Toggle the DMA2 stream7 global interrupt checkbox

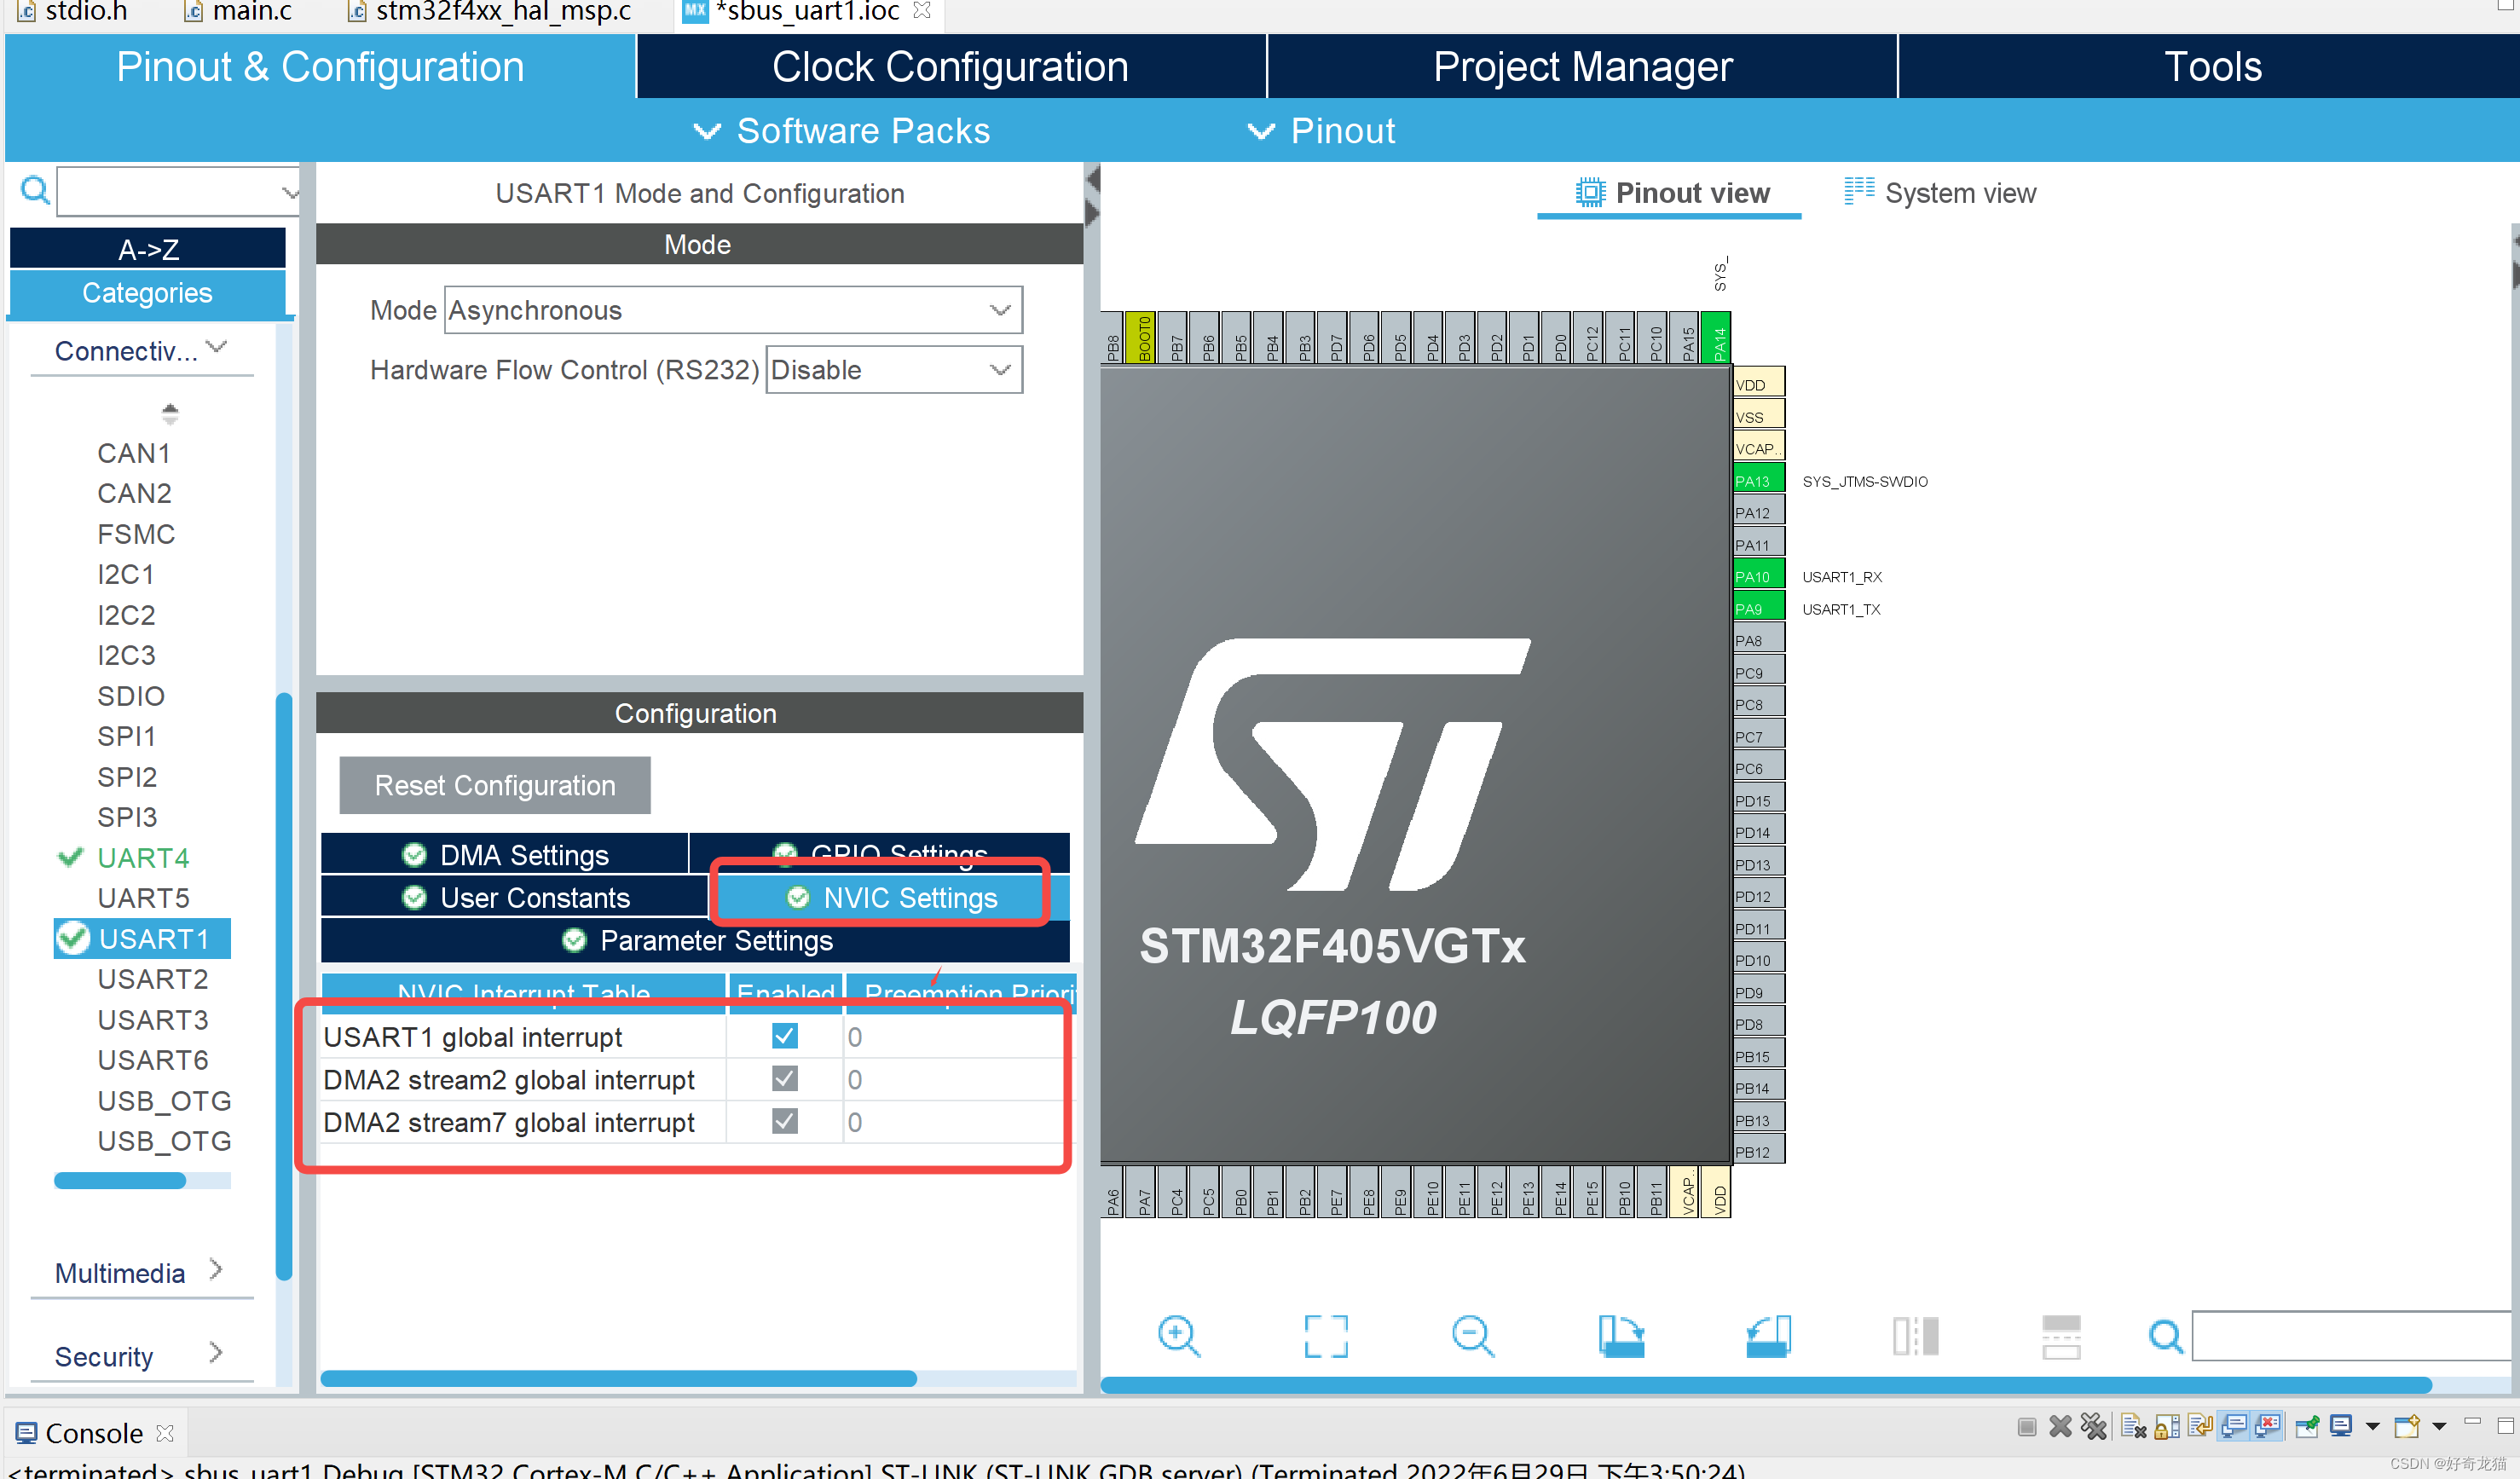point(785,1122)
